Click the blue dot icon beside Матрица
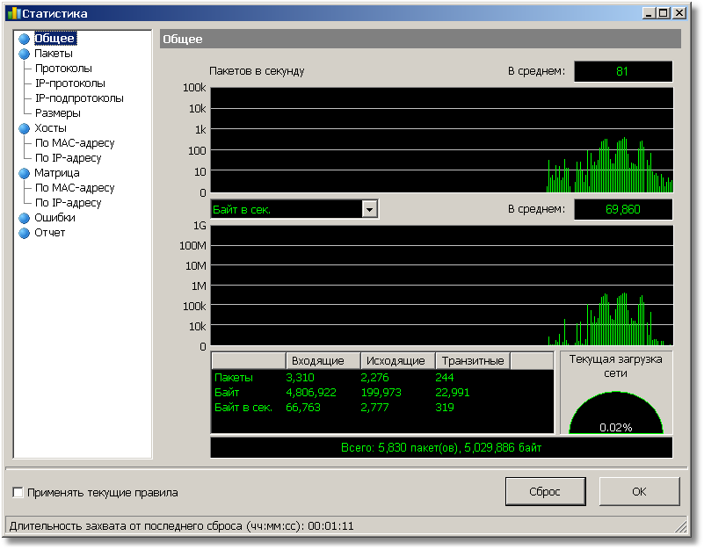This screenshot has width=704, height=550. 25,173
